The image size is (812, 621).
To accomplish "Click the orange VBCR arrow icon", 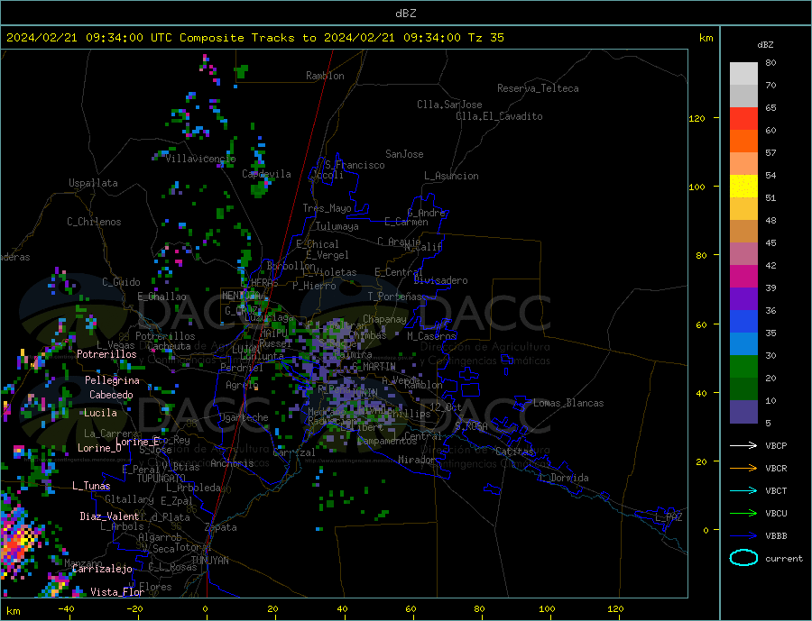I will [743, 469].
